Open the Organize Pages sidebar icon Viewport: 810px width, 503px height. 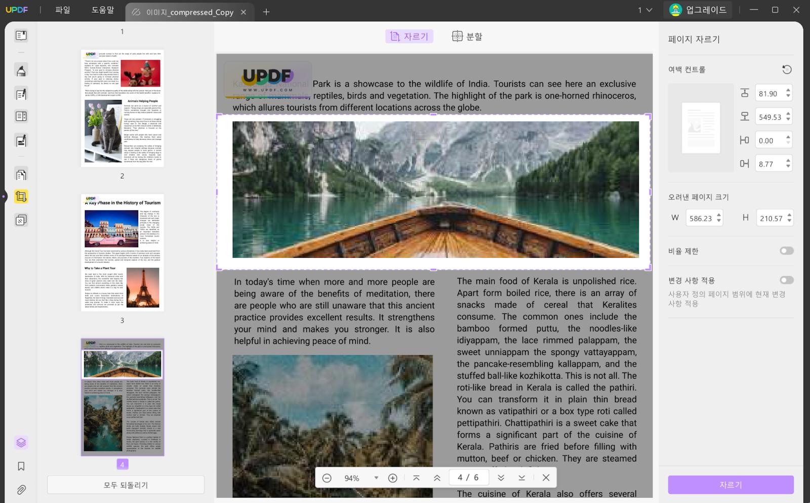(21, 116)
